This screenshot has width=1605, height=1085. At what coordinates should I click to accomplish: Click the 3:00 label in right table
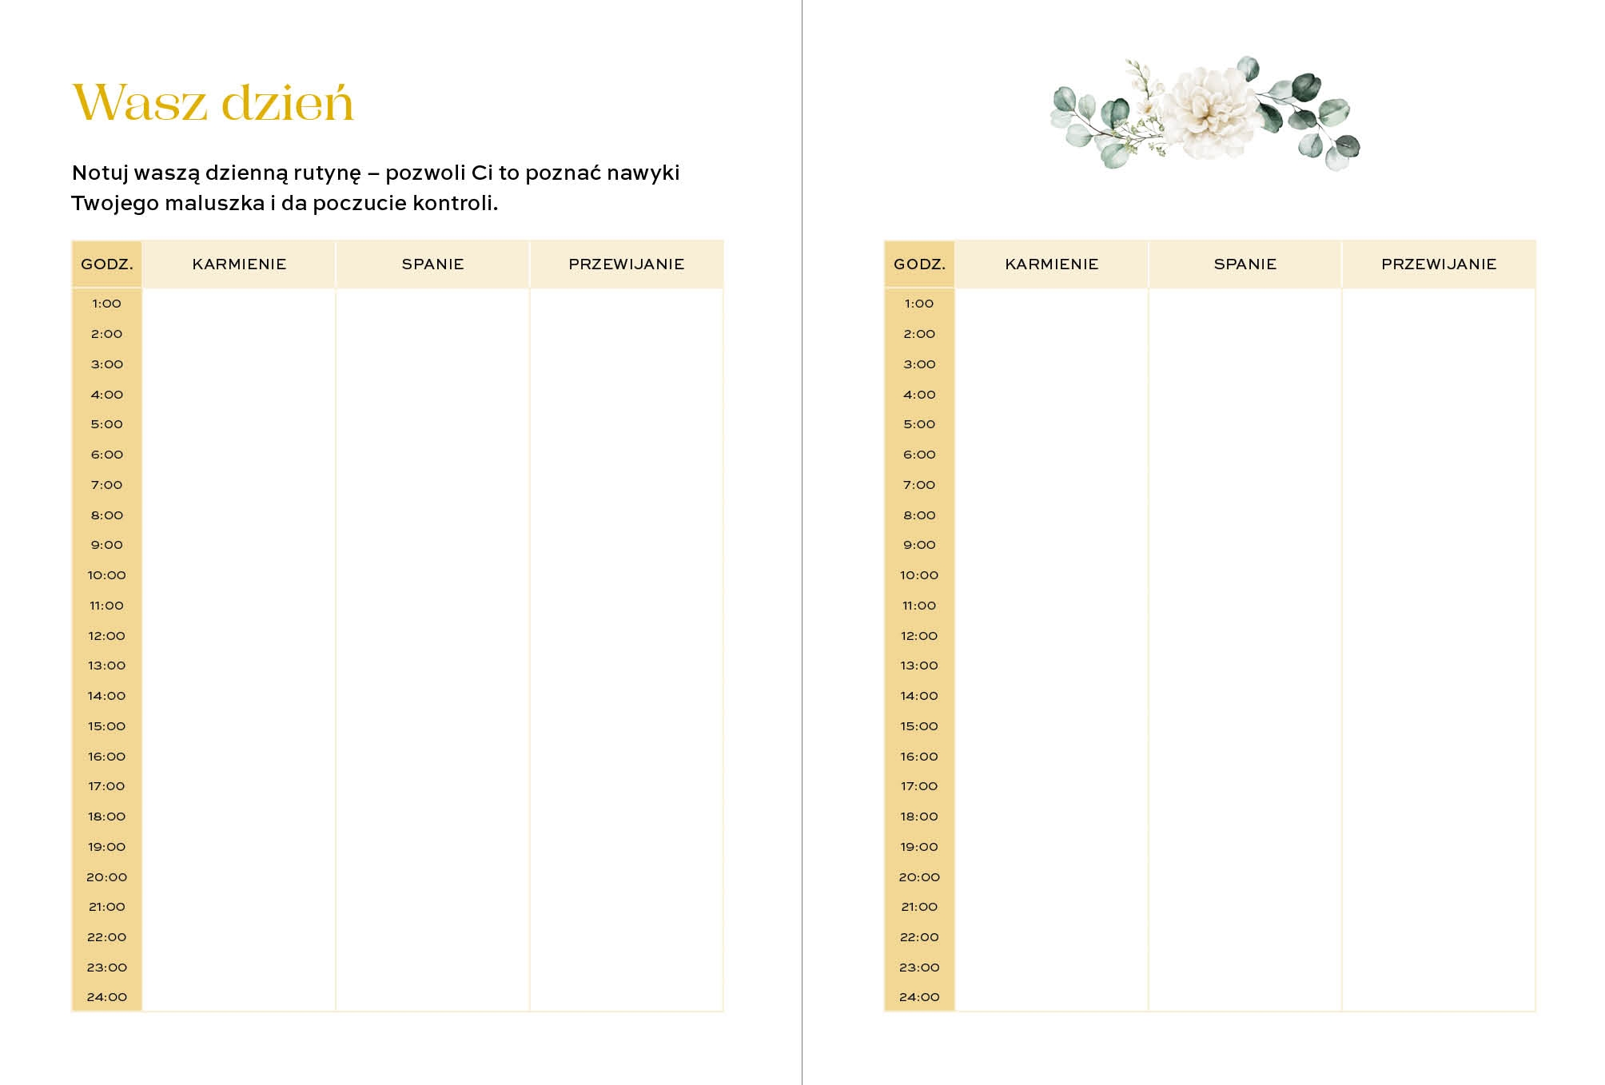click(919, 364)
